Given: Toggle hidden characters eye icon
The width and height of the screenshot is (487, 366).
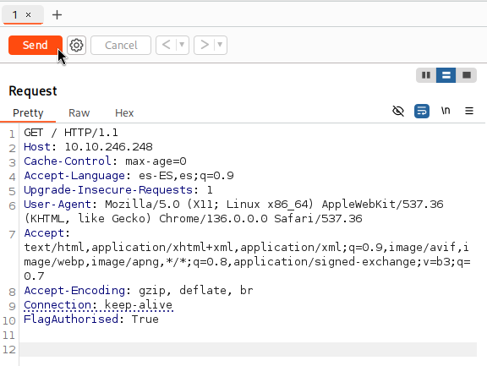Looking at the screenshot, I should click(398, 111).
